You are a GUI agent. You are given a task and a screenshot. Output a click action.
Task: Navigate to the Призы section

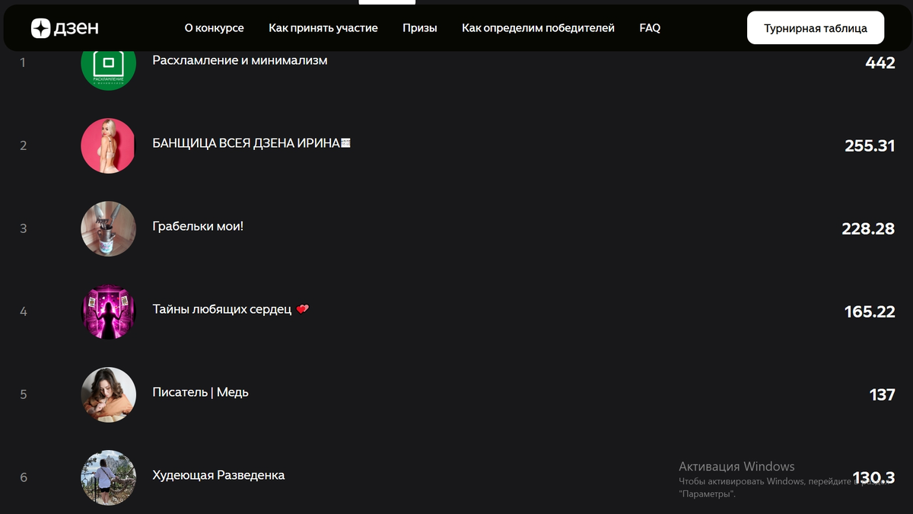coord(420,28)
